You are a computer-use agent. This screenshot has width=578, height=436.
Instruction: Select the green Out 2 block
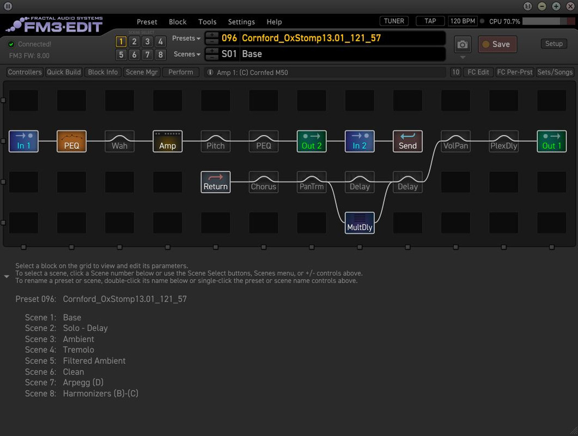(x=312, y=141)
